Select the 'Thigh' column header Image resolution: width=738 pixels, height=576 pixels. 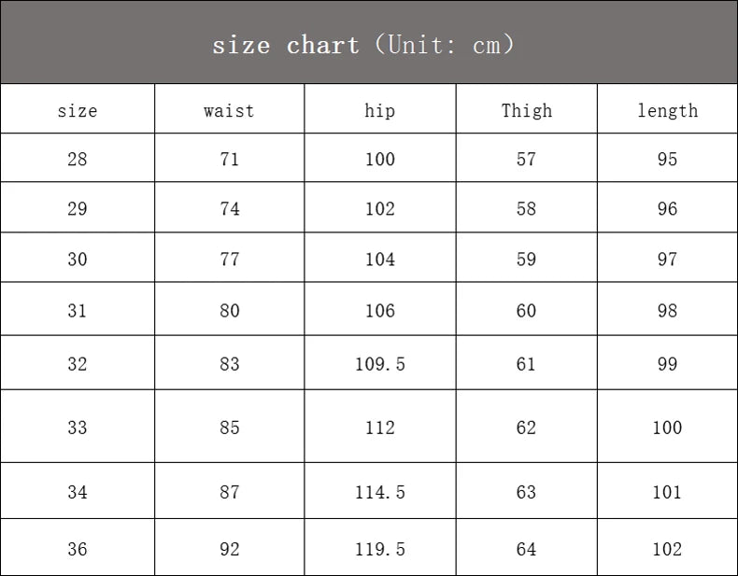(x=526, y=110)
